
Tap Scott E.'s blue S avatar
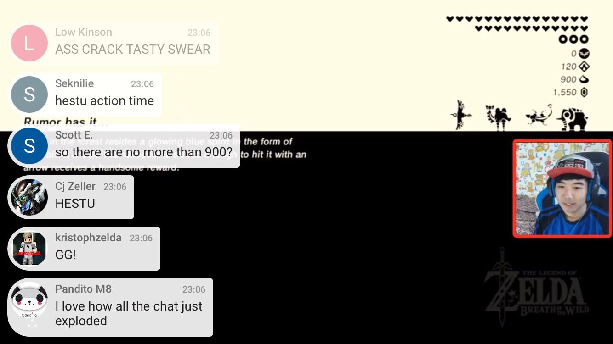pos(29,146)
